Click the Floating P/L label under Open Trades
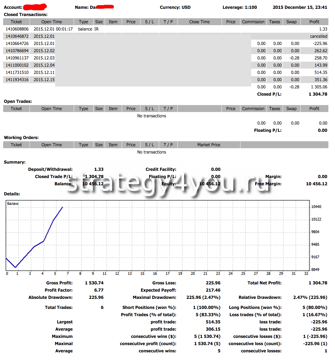This screenshot has height=364, width=335. [x=268, y=130]
